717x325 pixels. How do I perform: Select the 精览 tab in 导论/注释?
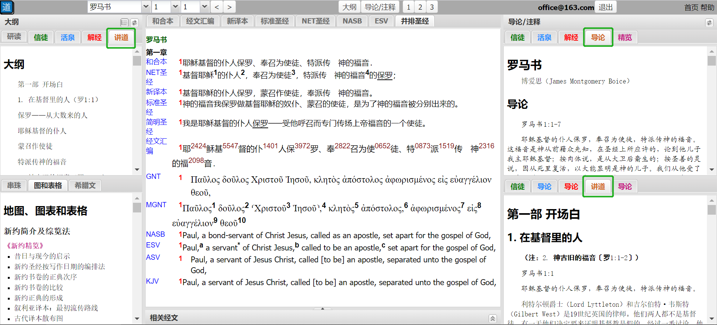625,38
